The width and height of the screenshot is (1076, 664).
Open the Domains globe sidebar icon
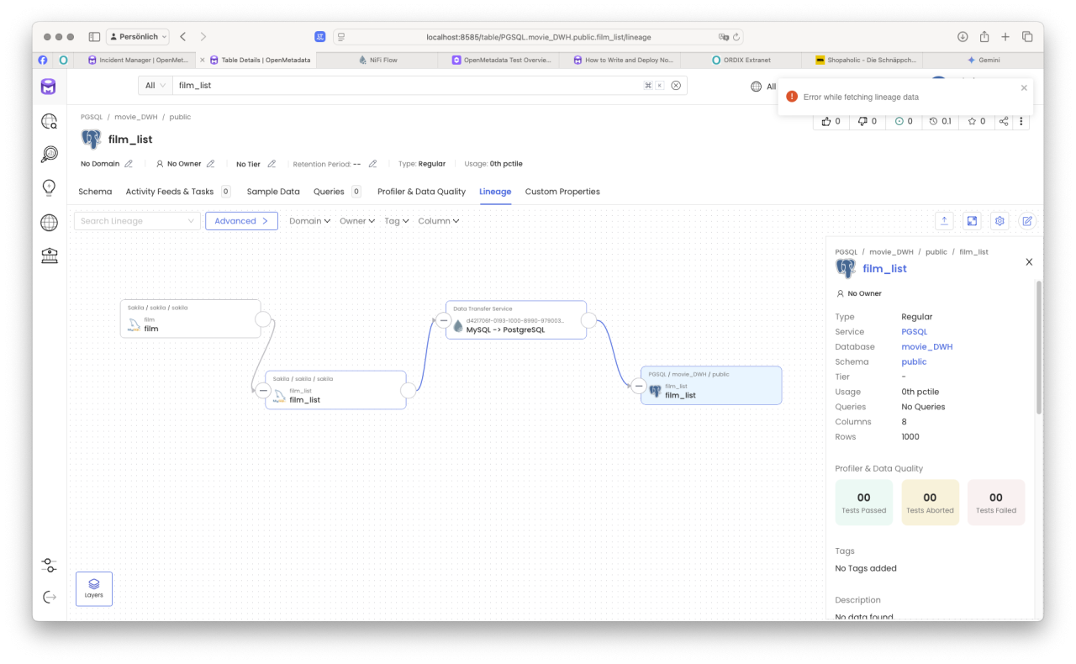[49, 223]
